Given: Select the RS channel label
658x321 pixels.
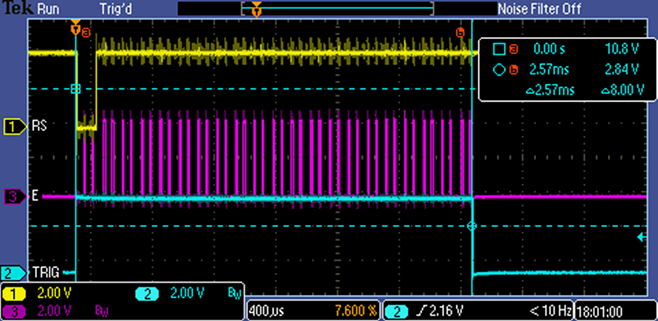Looking at the screenshot, I should click(38, 126).
